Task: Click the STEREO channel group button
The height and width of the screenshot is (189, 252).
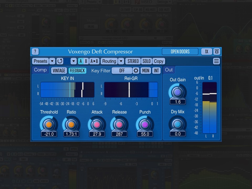Action: (x=133, y=61)
